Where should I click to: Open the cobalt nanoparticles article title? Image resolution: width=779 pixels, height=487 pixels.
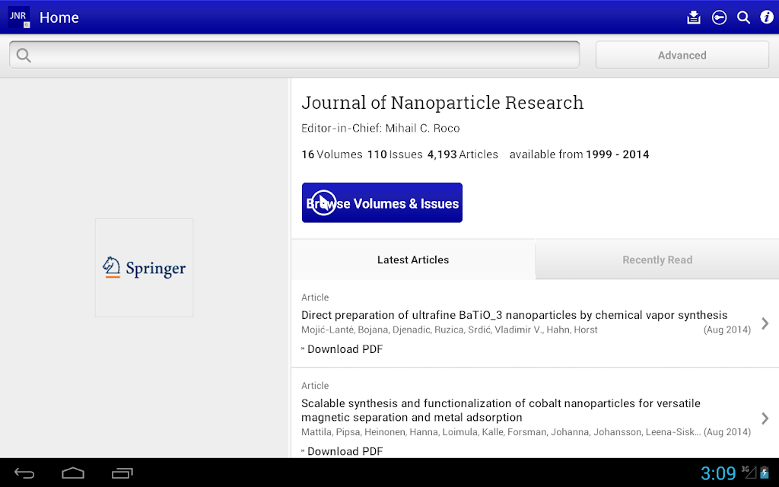(501, 410)
